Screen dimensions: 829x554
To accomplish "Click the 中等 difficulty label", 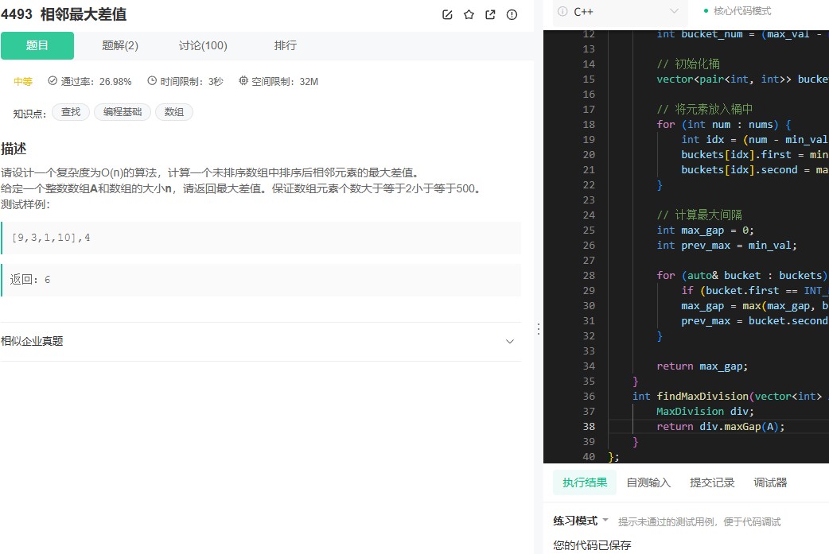I will (23, 81).
